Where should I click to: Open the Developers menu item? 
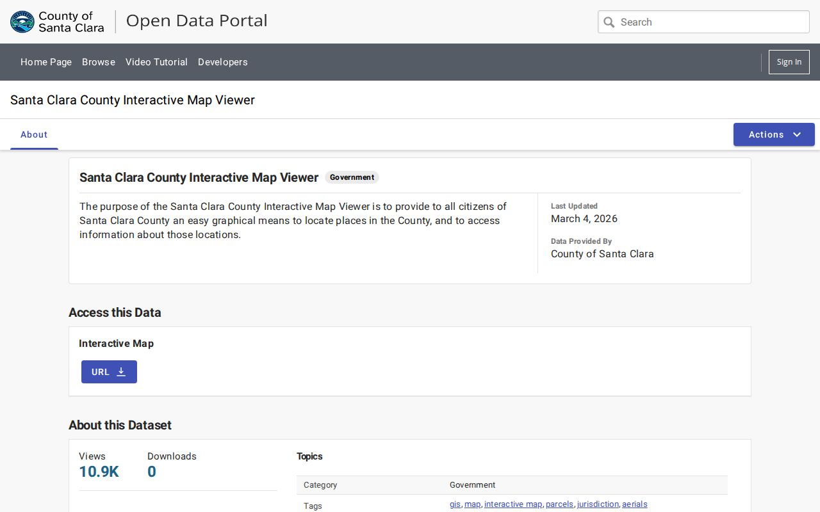coord(223,62)
